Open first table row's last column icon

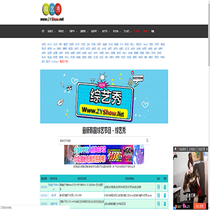click(165, 187)
